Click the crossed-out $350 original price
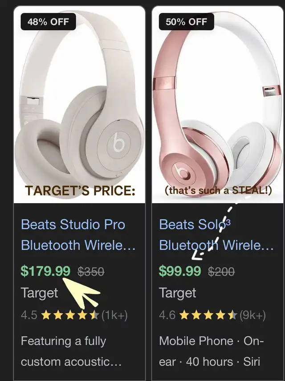This screenshot has height=381, width=285. pyautogui.click(x=91, y=271)
